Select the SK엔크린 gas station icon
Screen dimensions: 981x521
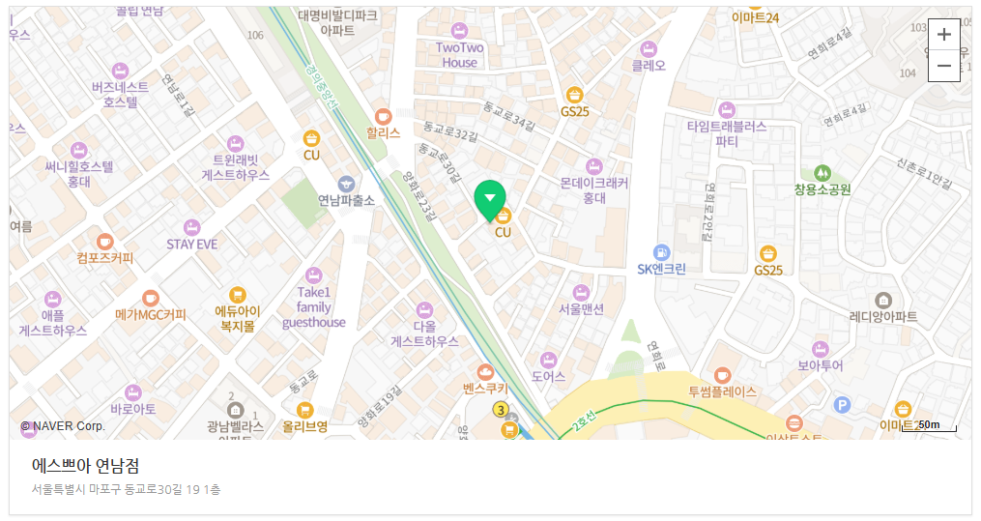point(661,252)
